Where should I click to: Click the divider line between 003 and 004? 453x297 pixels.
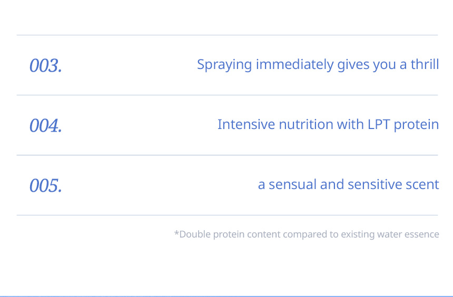pos(228,95)
